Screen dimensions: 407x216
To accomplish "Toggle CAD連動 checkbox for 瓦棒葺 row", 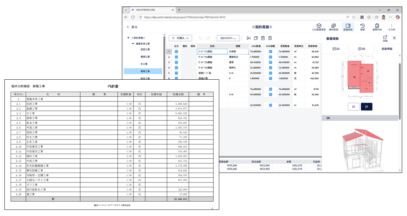I will (x=270, y=52).
